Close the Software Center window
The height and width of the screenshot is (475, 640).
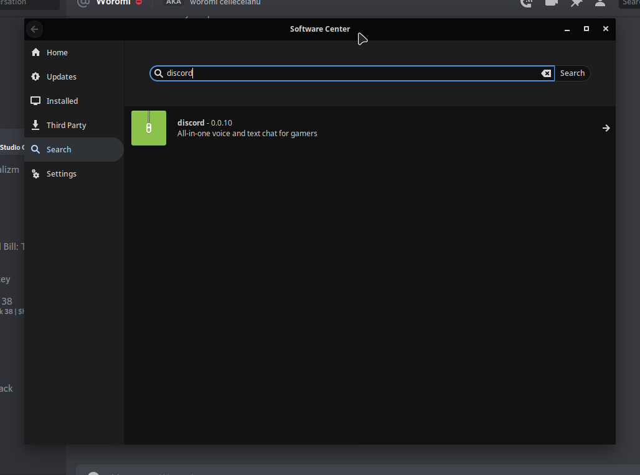click(605, 29)
